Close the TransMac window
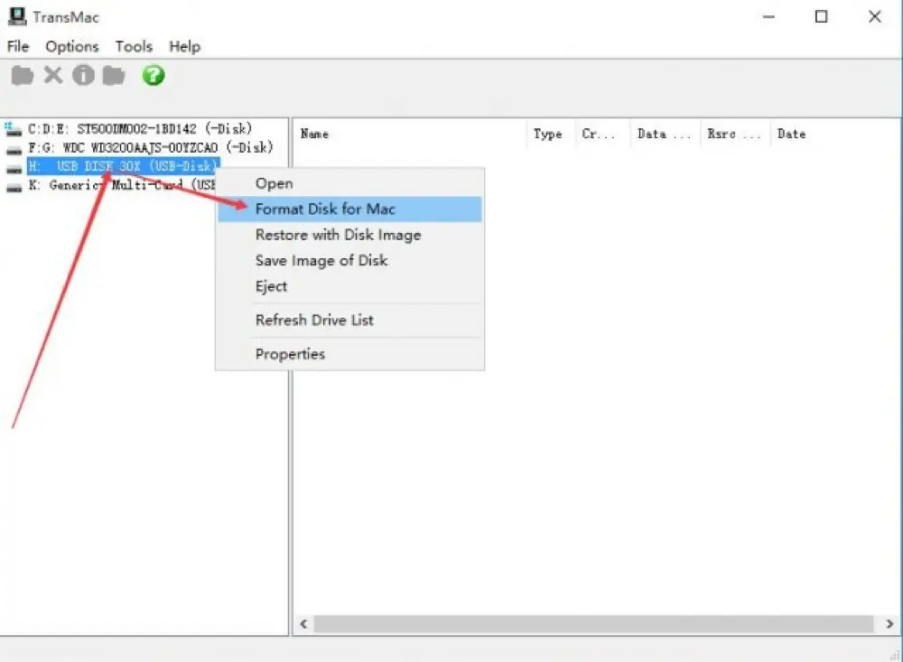This screenshot has width=903, height=662. click(875, 17)
